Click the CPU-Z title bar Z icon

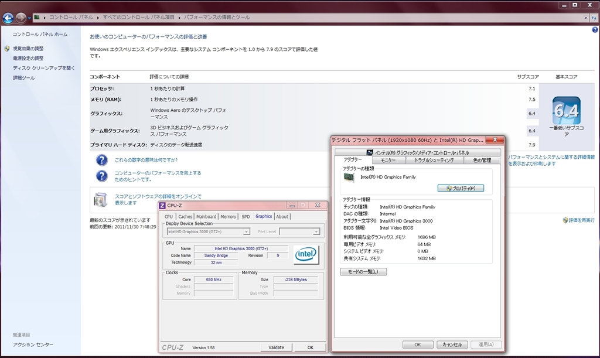162,206
